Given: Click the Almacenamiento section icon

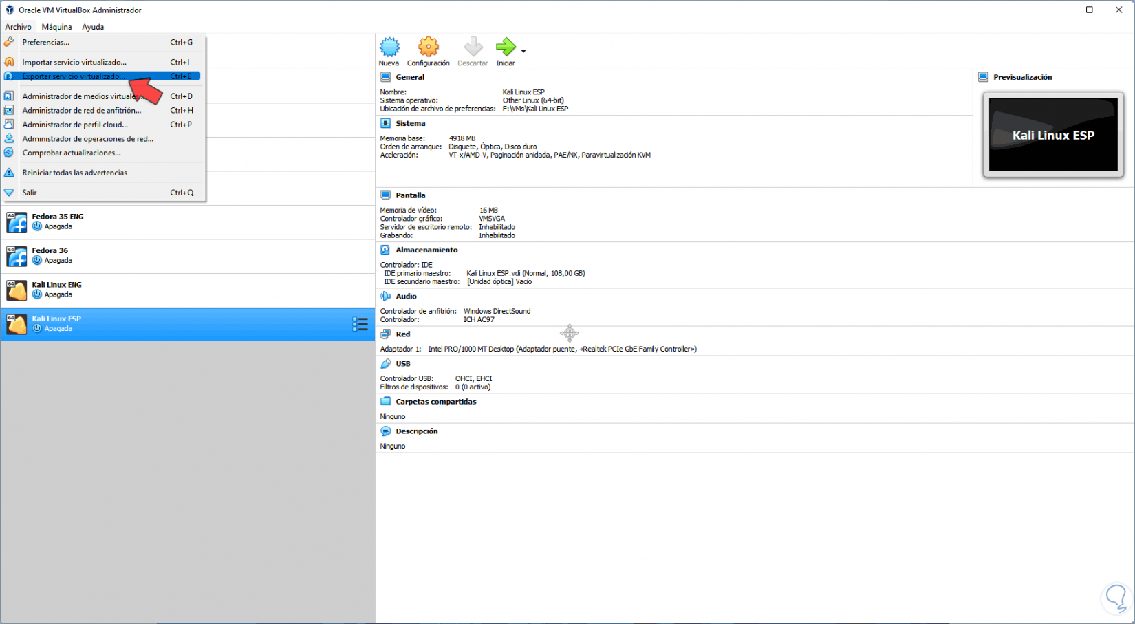Looking at the screenshot, I should pyautogui.click(x=386, y=250).
